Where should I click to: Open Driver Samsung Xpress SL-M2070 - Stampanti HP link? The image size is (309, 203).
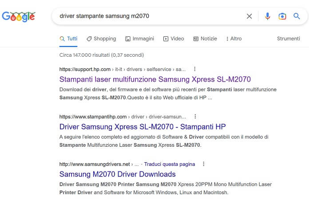pyautogui.click(x=143, y=127)
